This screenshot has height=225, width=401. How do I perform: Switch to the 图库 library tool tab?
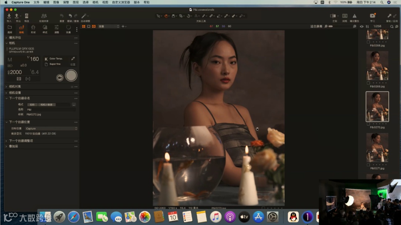pos(10,29)
